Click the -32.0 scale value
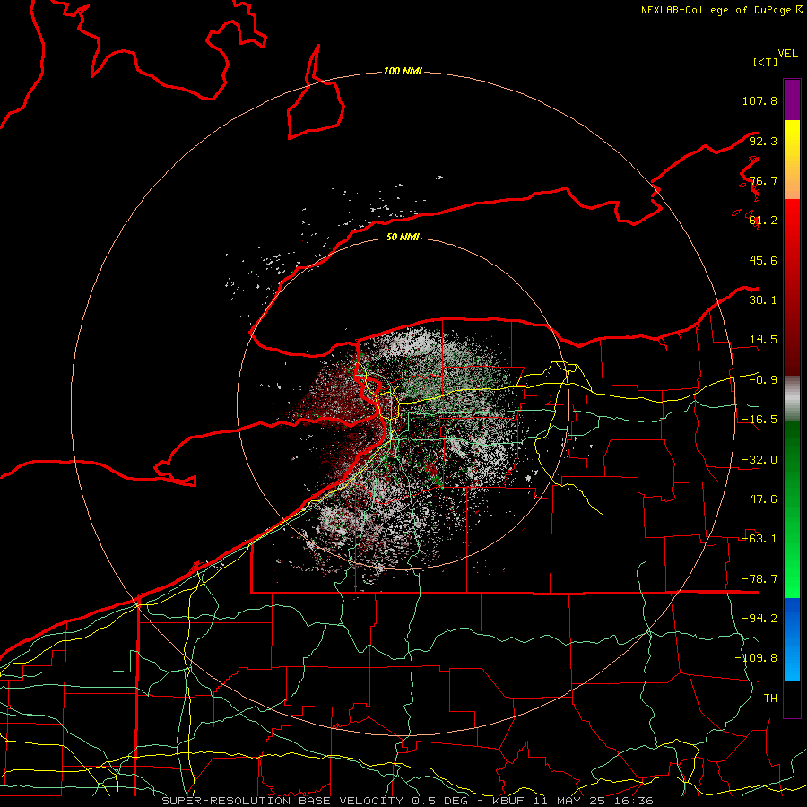The height and width of the screenshot is (807, 807). [759, 460]
